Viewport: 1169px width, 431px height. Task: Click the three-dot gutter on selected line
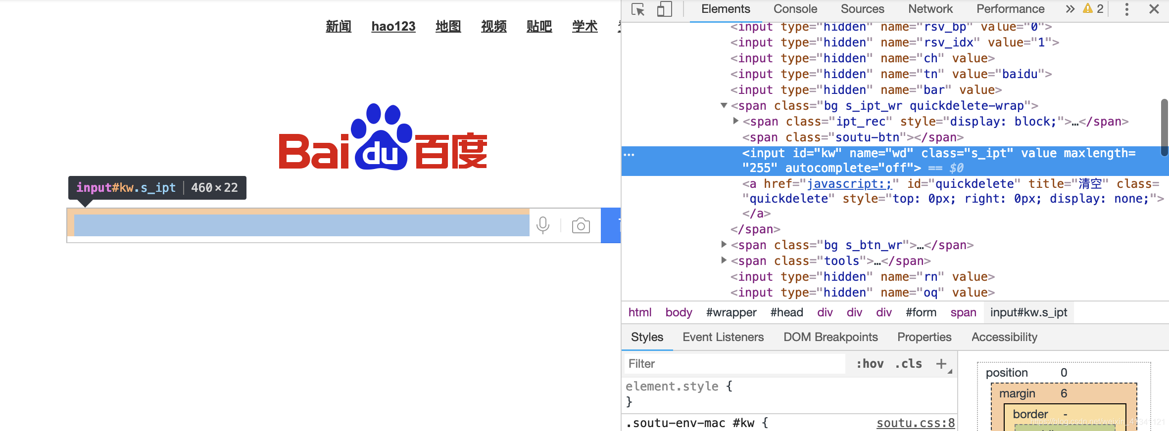pos(629,155)
